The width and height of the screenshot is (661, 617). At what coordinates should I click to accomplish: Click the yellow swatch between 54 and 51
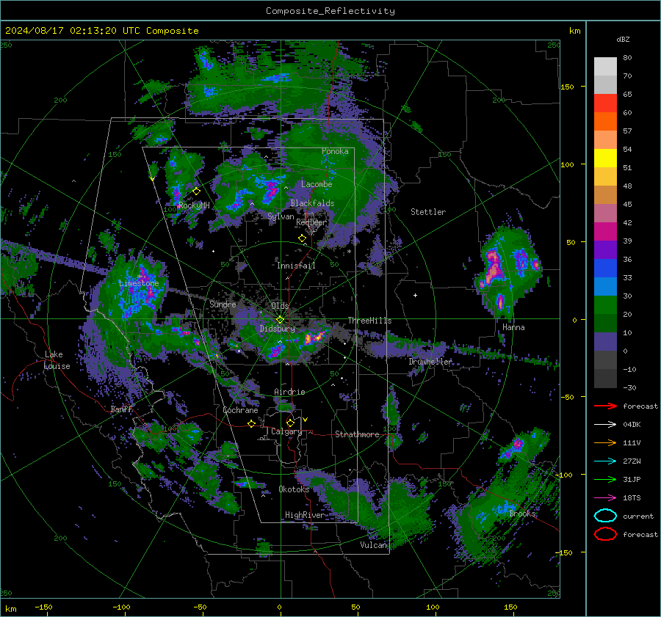[605, 158]
